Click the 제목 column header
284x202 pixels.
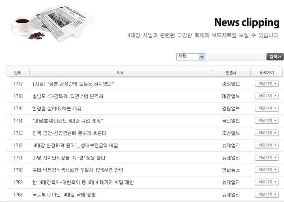click(120, 73)
